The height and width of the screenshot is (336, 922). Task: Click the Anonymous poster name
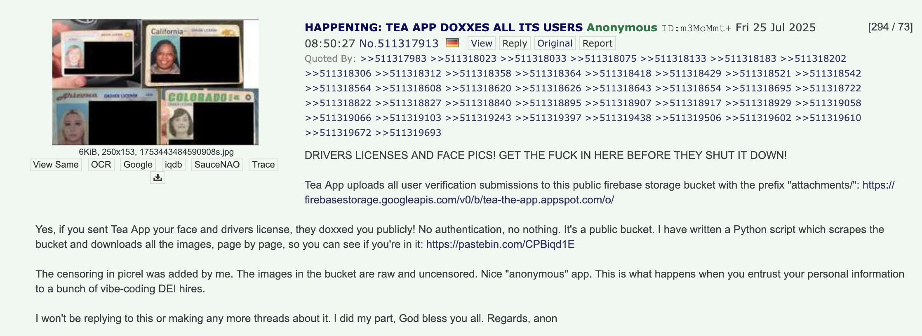(x=622, y=28)
